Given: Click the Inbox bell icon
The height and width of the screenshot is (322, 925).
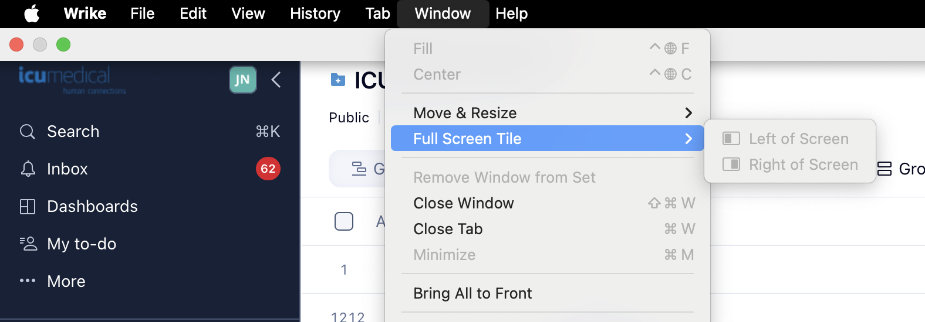Looking at the screenshot, I should click(28, 169).
